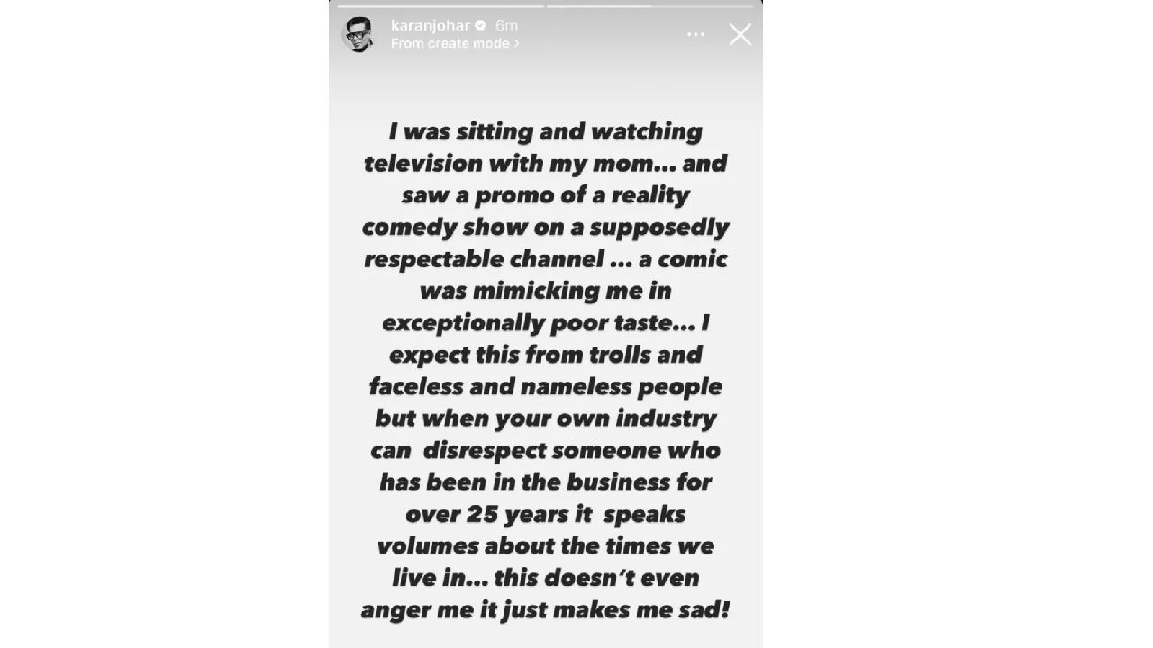The width and height of the screenshot is (1153, 648).
Task: Click the words "respectable channel"
Action: [484, 259]
